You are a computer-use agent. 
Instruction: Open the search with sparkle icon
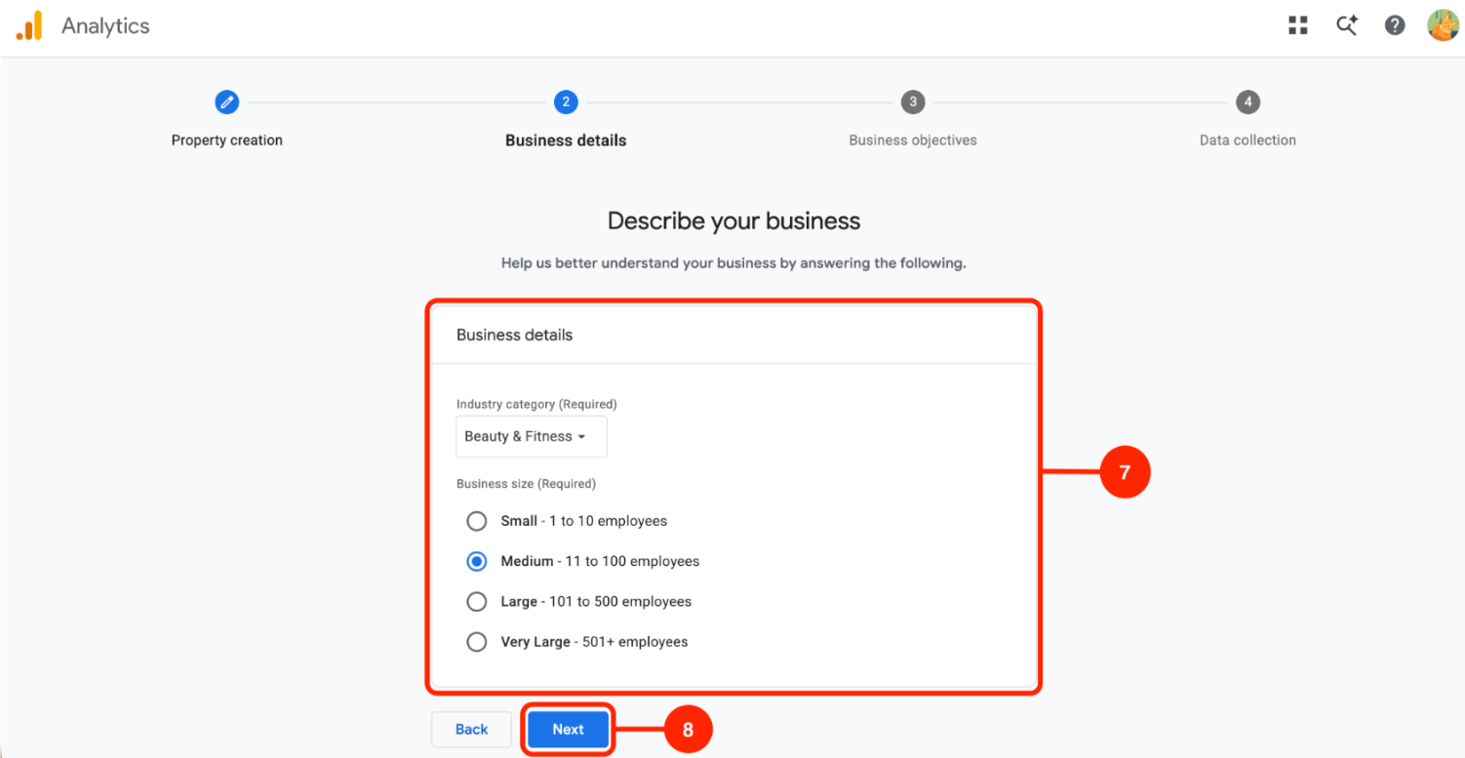(x=1347, y=26)
